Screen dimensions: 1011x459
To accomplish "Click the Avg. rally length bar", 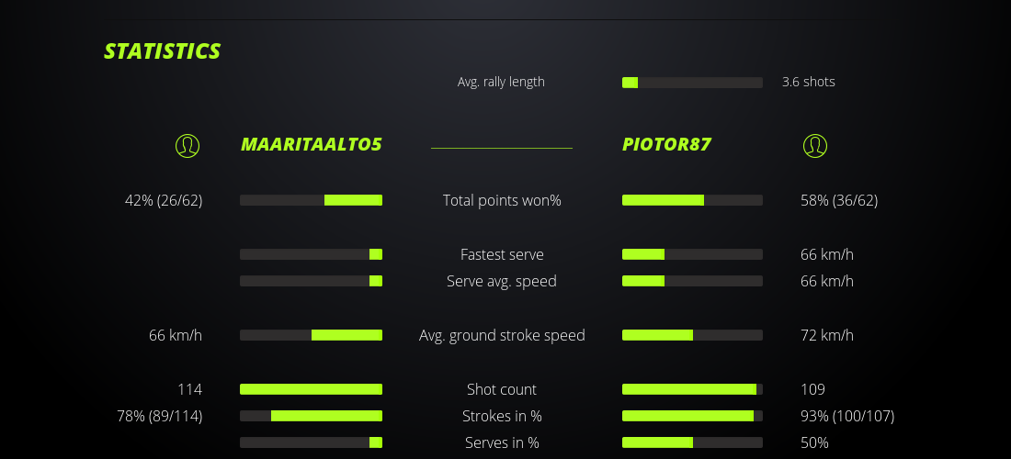I will tap(692, 83).
